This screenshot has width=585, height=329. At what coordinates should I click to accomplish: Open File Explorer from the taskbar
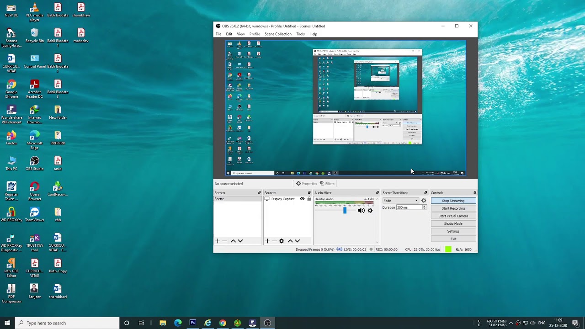pyautogui.click(x=163, y=323)
